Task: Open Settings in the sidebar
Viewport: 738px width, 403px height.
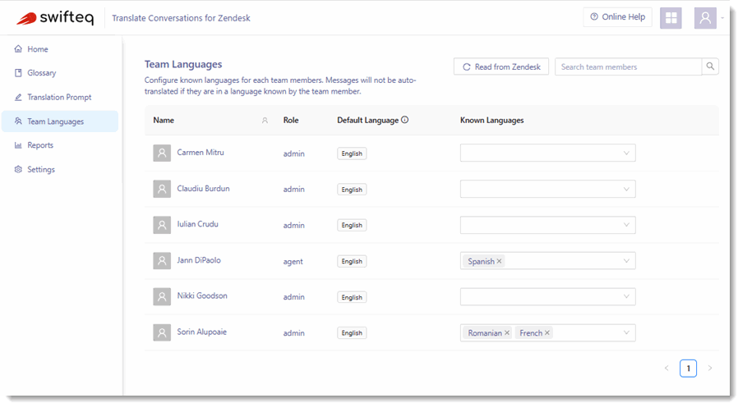Action: click(x=60, y=169)
